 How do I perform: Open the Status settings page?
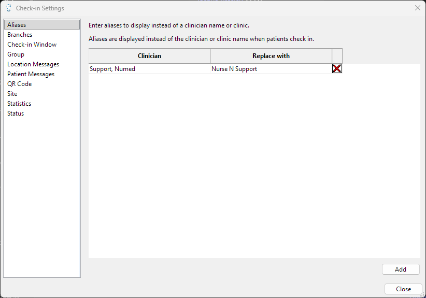[16, 113]
